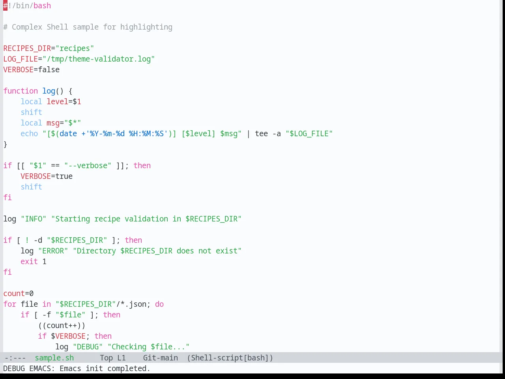Click the echo command inside log function
This screenshot has height=379, width=505.
(29, 134)
